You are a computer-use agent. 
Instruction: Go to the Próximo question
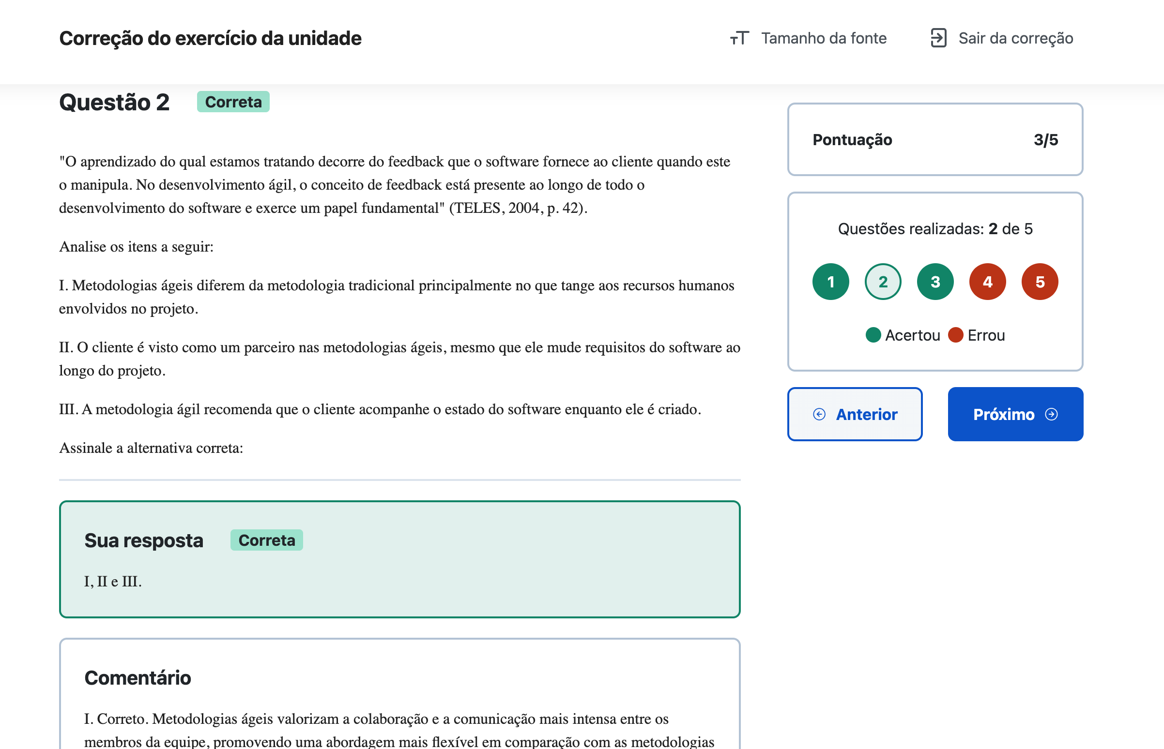click(x=1015, y=414)
